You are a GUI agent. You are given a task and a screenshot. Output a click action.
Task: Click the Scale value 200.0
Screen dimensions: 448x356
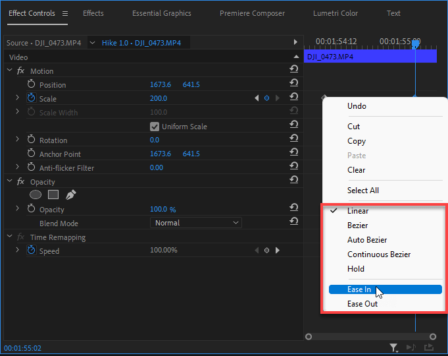pyautogui.click(x=159, y=98)
